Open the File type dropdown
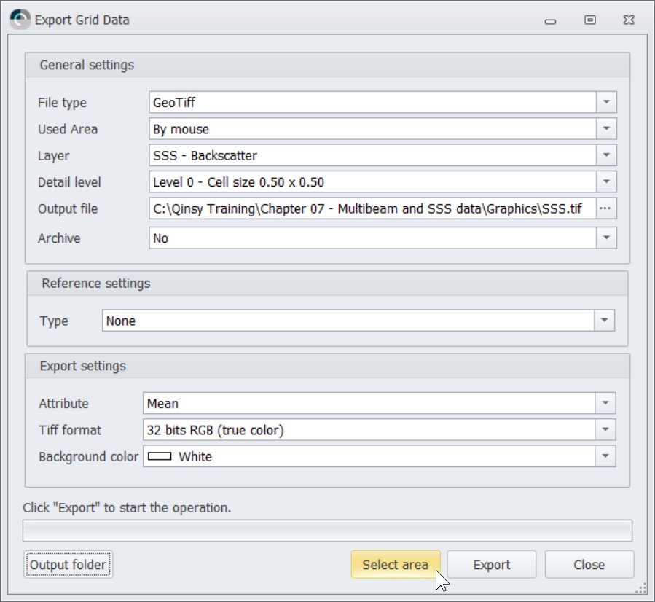This screenshot has width=655, height=602. tap(606, 103)
